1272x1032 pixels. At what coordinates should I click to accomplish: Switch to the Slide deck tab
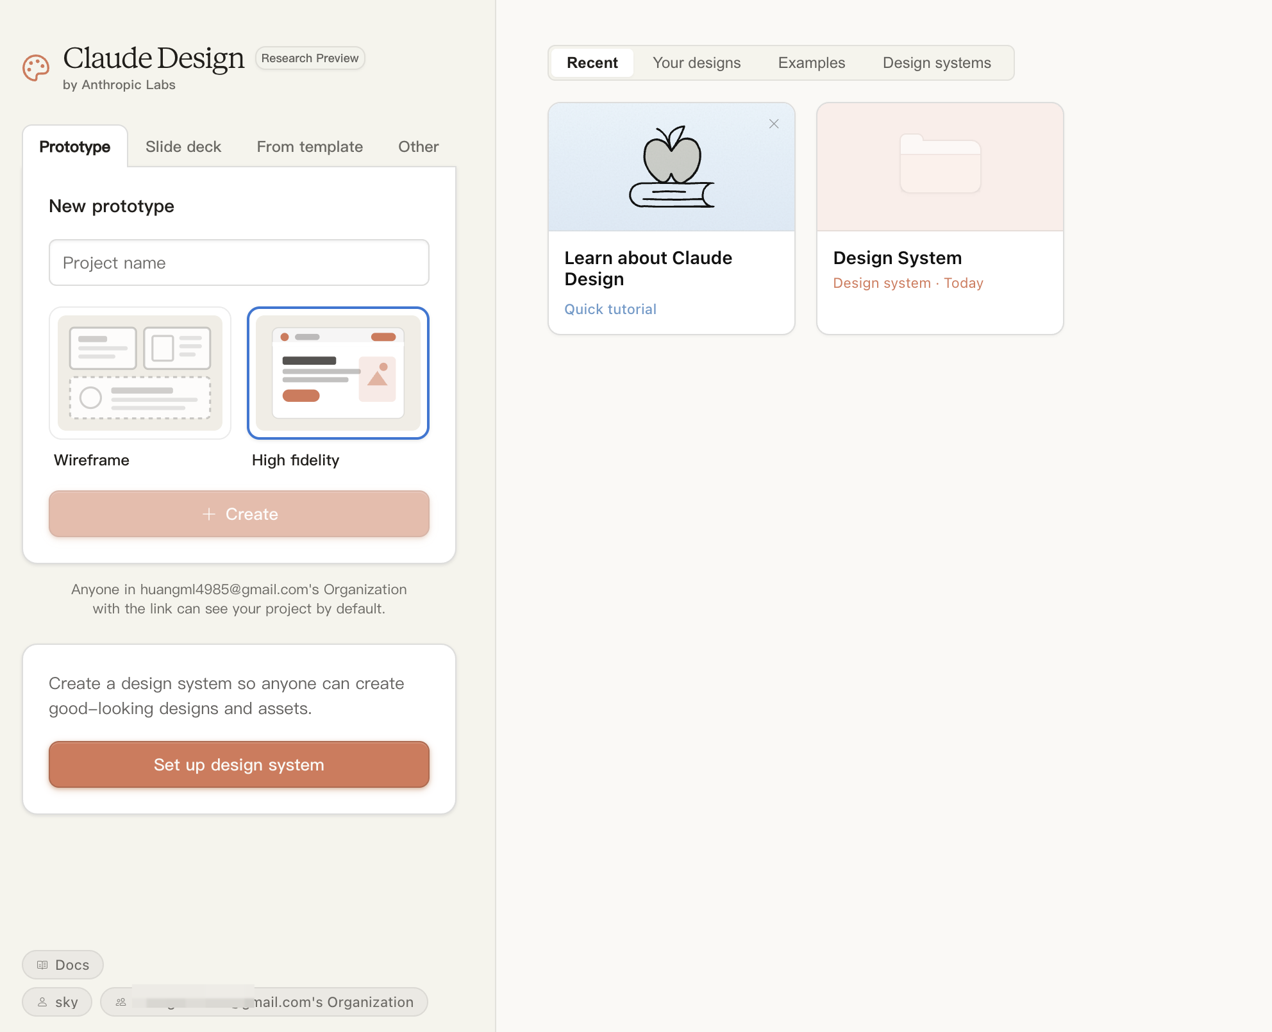(183, 147)
